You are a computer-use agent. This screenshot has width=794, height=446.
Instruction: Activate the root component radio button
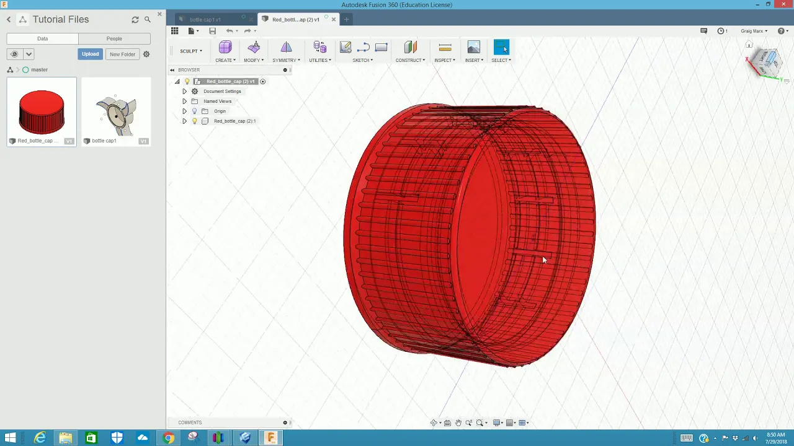click(262, 82)
